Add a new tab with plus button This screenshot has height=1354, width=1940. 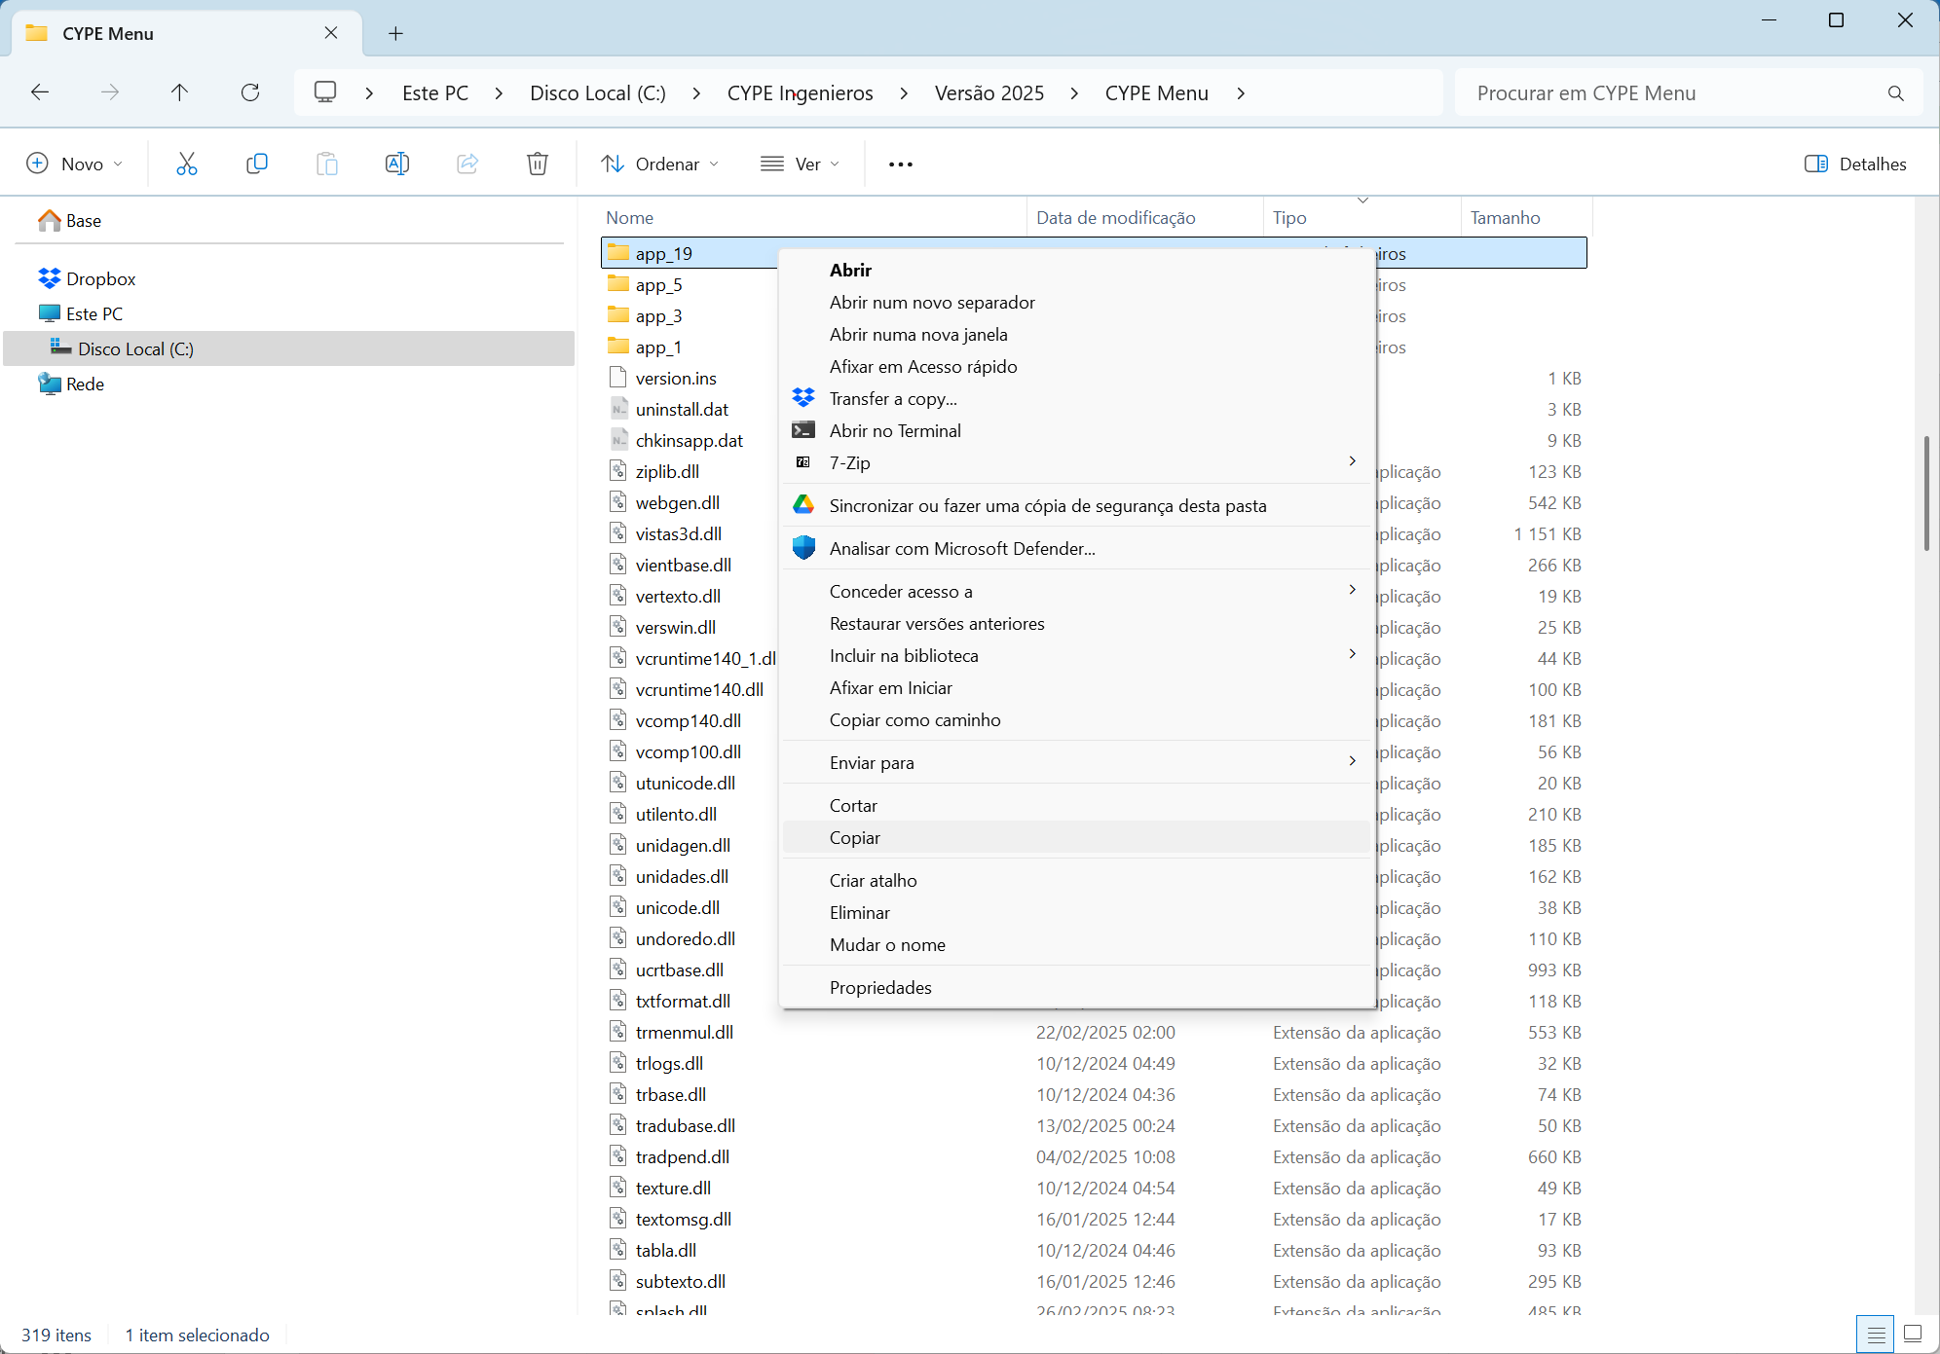coord(395,33)
